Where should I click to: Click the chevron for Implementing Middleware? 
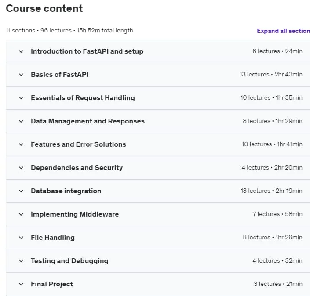(x=21, y=215)
